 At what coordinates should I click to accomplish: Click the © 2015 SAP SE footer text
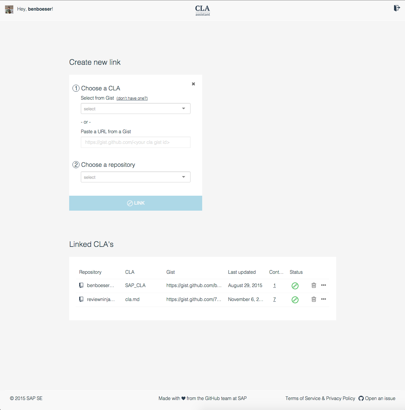26,398
